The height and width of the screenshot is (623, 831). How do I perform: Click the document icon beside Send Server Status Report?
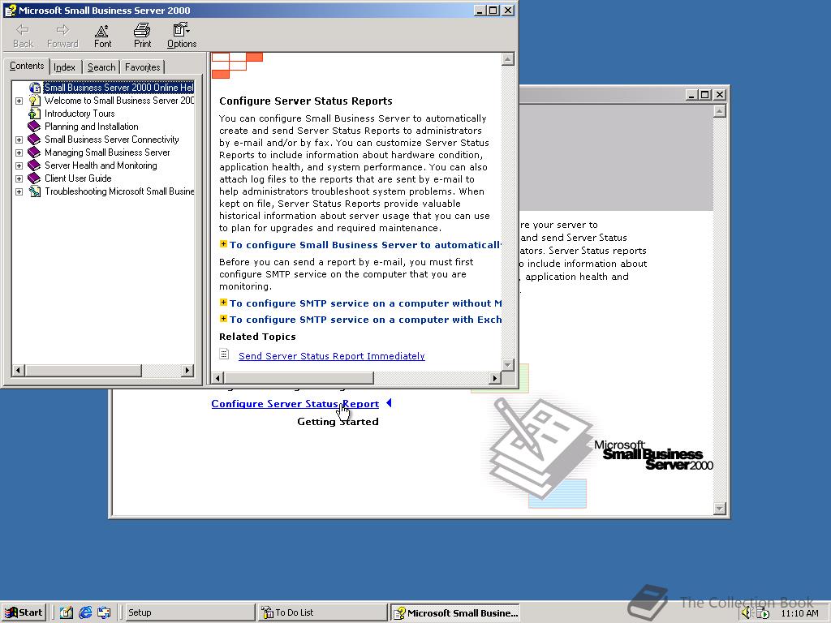224,354
